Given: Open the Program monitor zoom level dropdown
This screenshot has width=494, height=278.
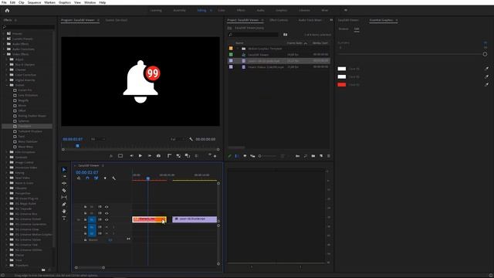Looking at the screenshot, I should coord(98,139).
